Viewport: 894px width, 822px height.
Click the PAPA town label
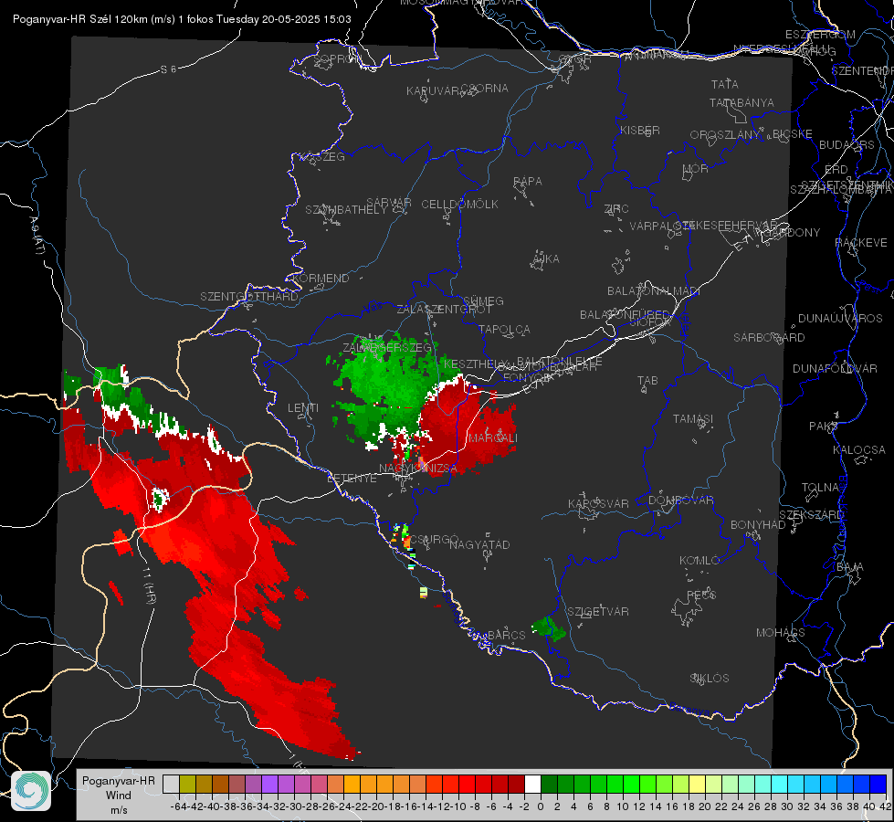point(528,182)
